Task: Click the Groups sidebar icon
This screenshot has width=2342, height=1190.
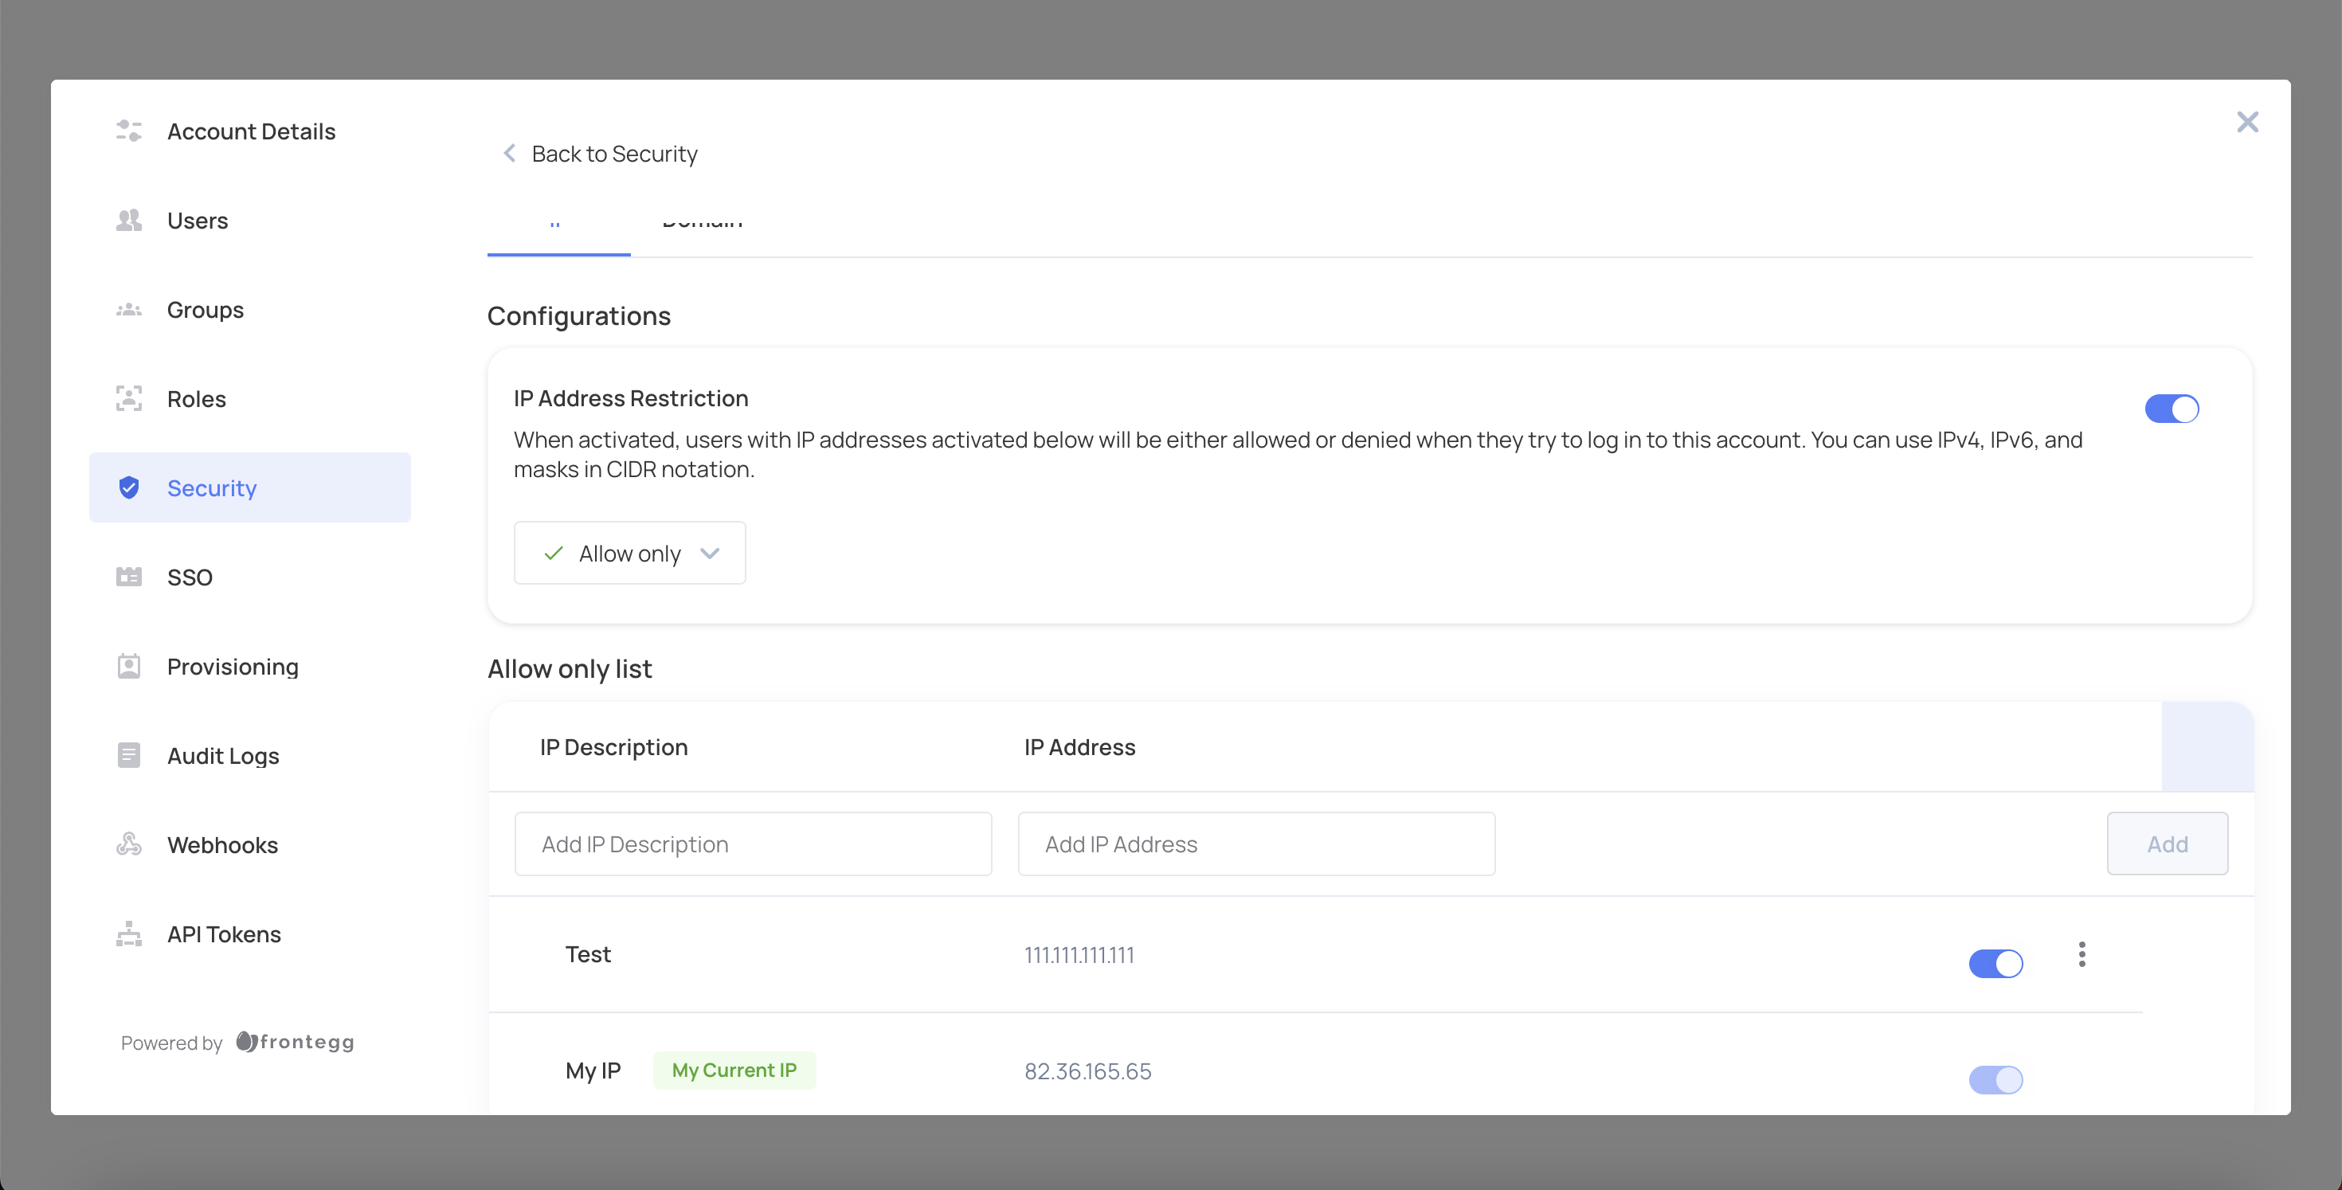Action: (127, 310)
